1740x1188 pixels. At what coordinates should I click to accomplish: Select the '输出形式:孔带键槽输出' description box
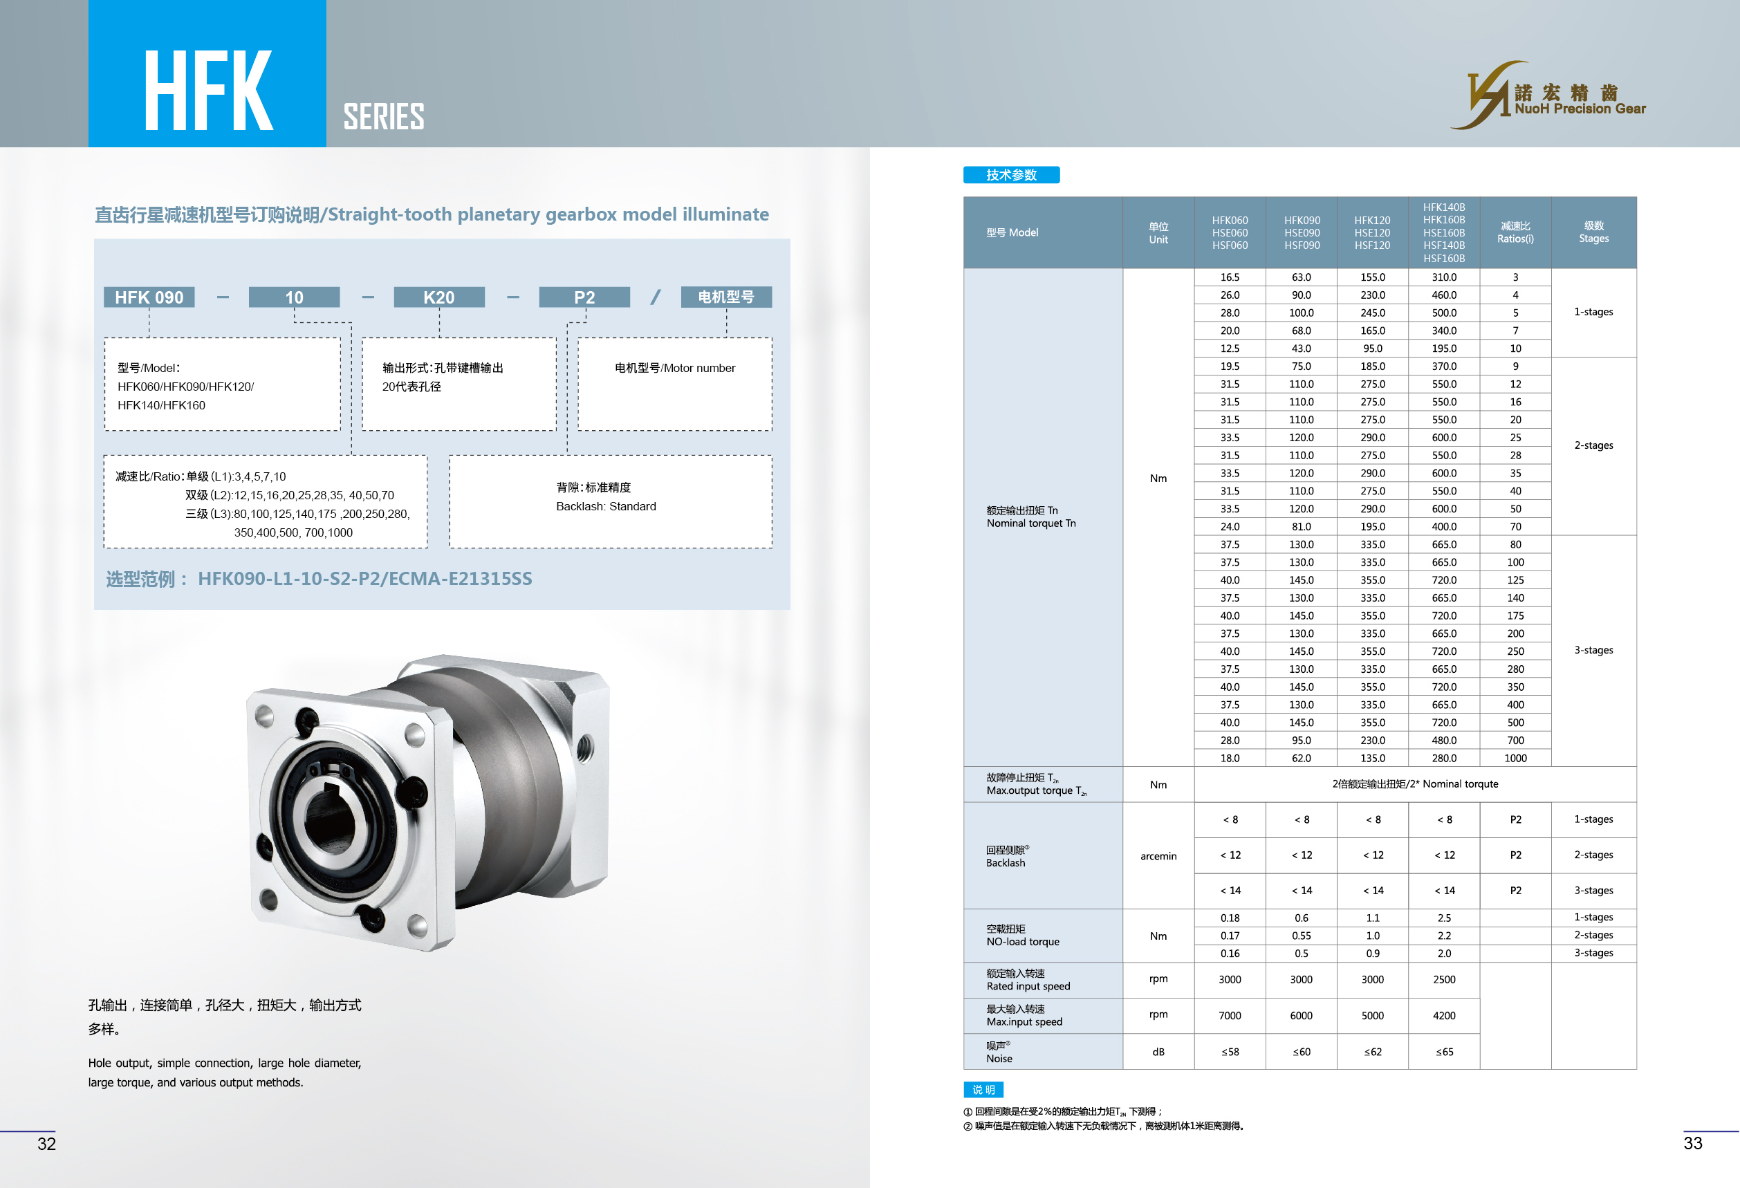pos(459,384)
